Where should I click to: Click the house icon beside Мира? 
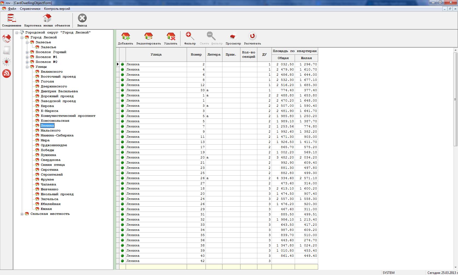pyautogui.click(x=37, y=140)
